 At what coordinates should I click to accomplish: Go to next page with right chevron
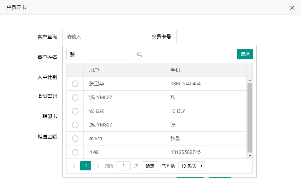(x=98, y=166)
